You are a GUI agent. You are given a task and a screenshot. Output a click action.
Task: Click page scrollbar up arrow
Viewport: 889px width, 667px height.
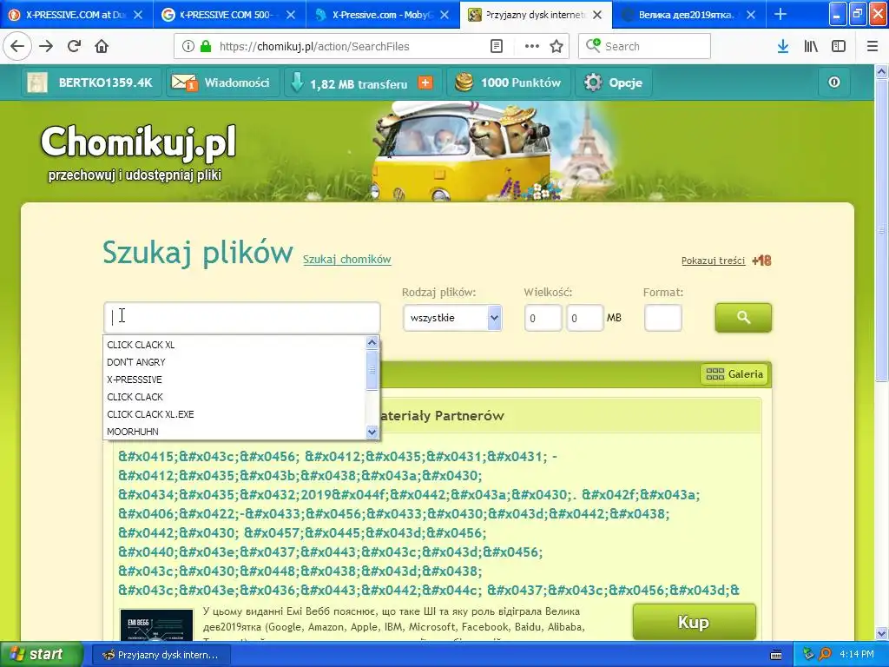click(x=882, y=71)
